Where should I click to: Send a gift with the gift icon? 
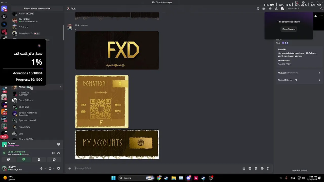coord(244,168)
